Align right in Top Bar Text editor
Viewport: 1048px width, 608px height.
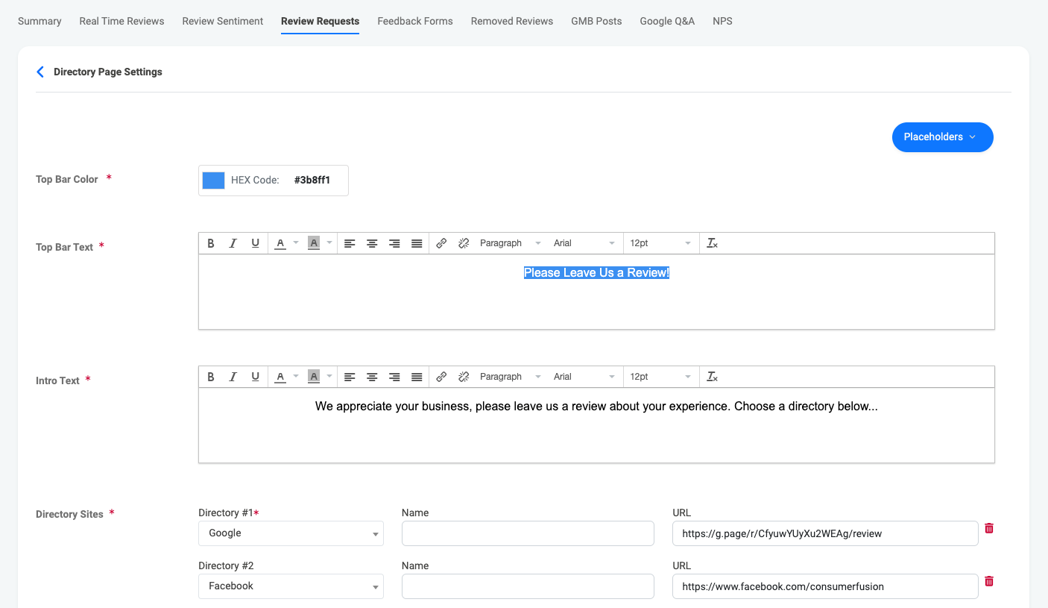394,243
